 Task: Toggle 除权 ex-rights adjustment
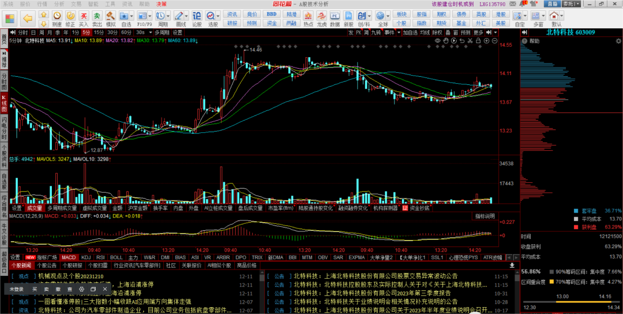coord(437,32)
